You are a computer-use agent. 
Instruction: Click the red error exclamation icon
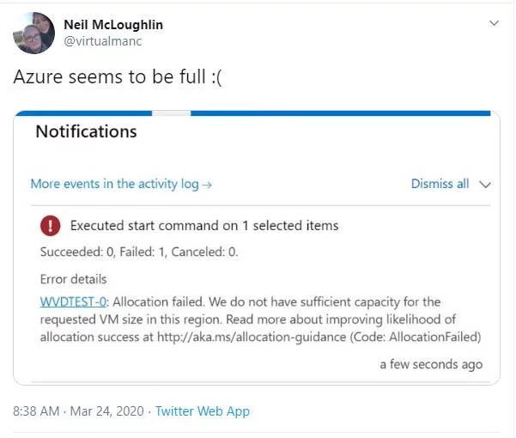(x=51, y=226)
